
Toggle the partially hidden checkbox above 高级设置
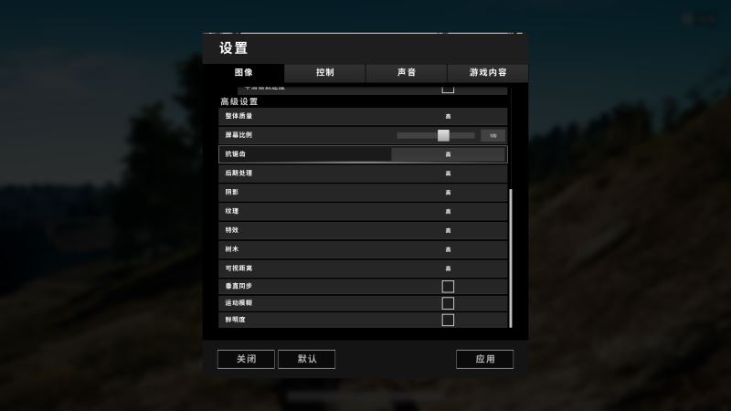[448, 89]
